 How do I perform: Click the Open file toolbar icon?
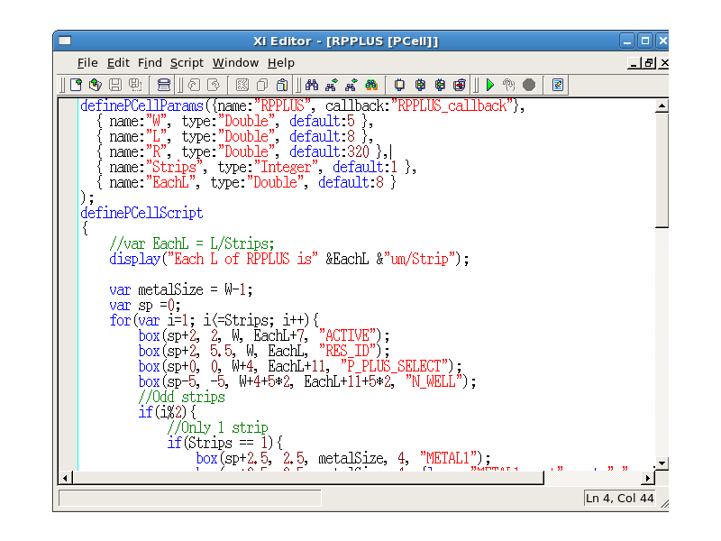pyautogui.click(x=96, y=85)
